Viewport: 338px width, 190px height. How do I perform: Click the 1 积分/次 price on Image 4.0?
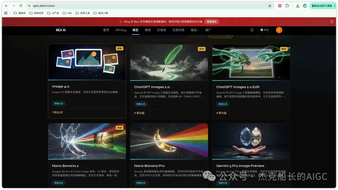tap(57, 112)
